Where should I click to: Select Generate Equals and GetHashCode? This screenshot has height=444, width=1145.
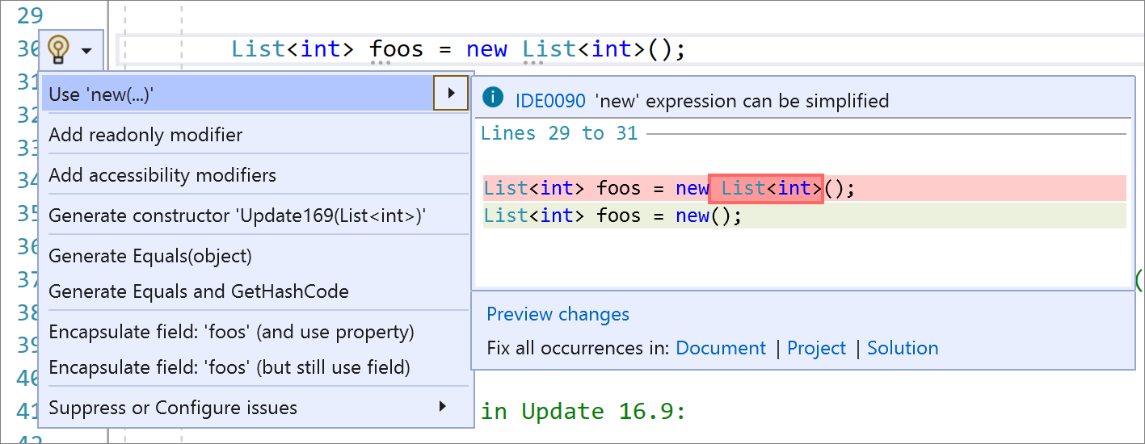(255, 291)
